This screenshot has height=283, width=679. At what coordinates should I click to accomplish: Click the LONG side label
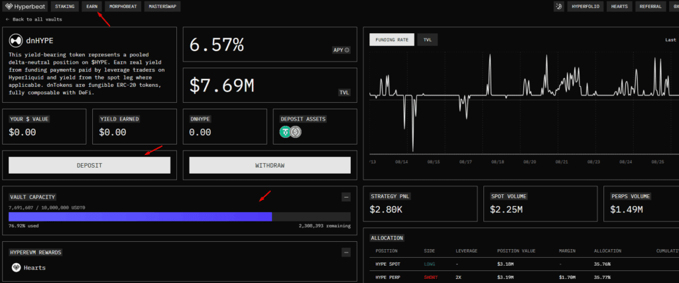click(x=430, y=264)
